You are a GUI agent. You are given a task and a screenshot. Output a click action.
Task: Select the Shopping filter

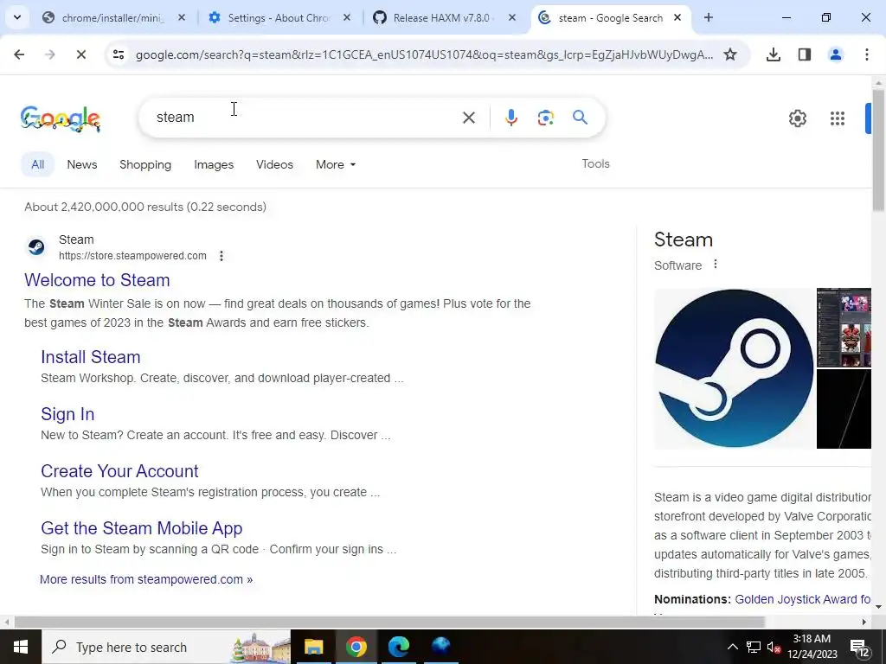point(145,164)
